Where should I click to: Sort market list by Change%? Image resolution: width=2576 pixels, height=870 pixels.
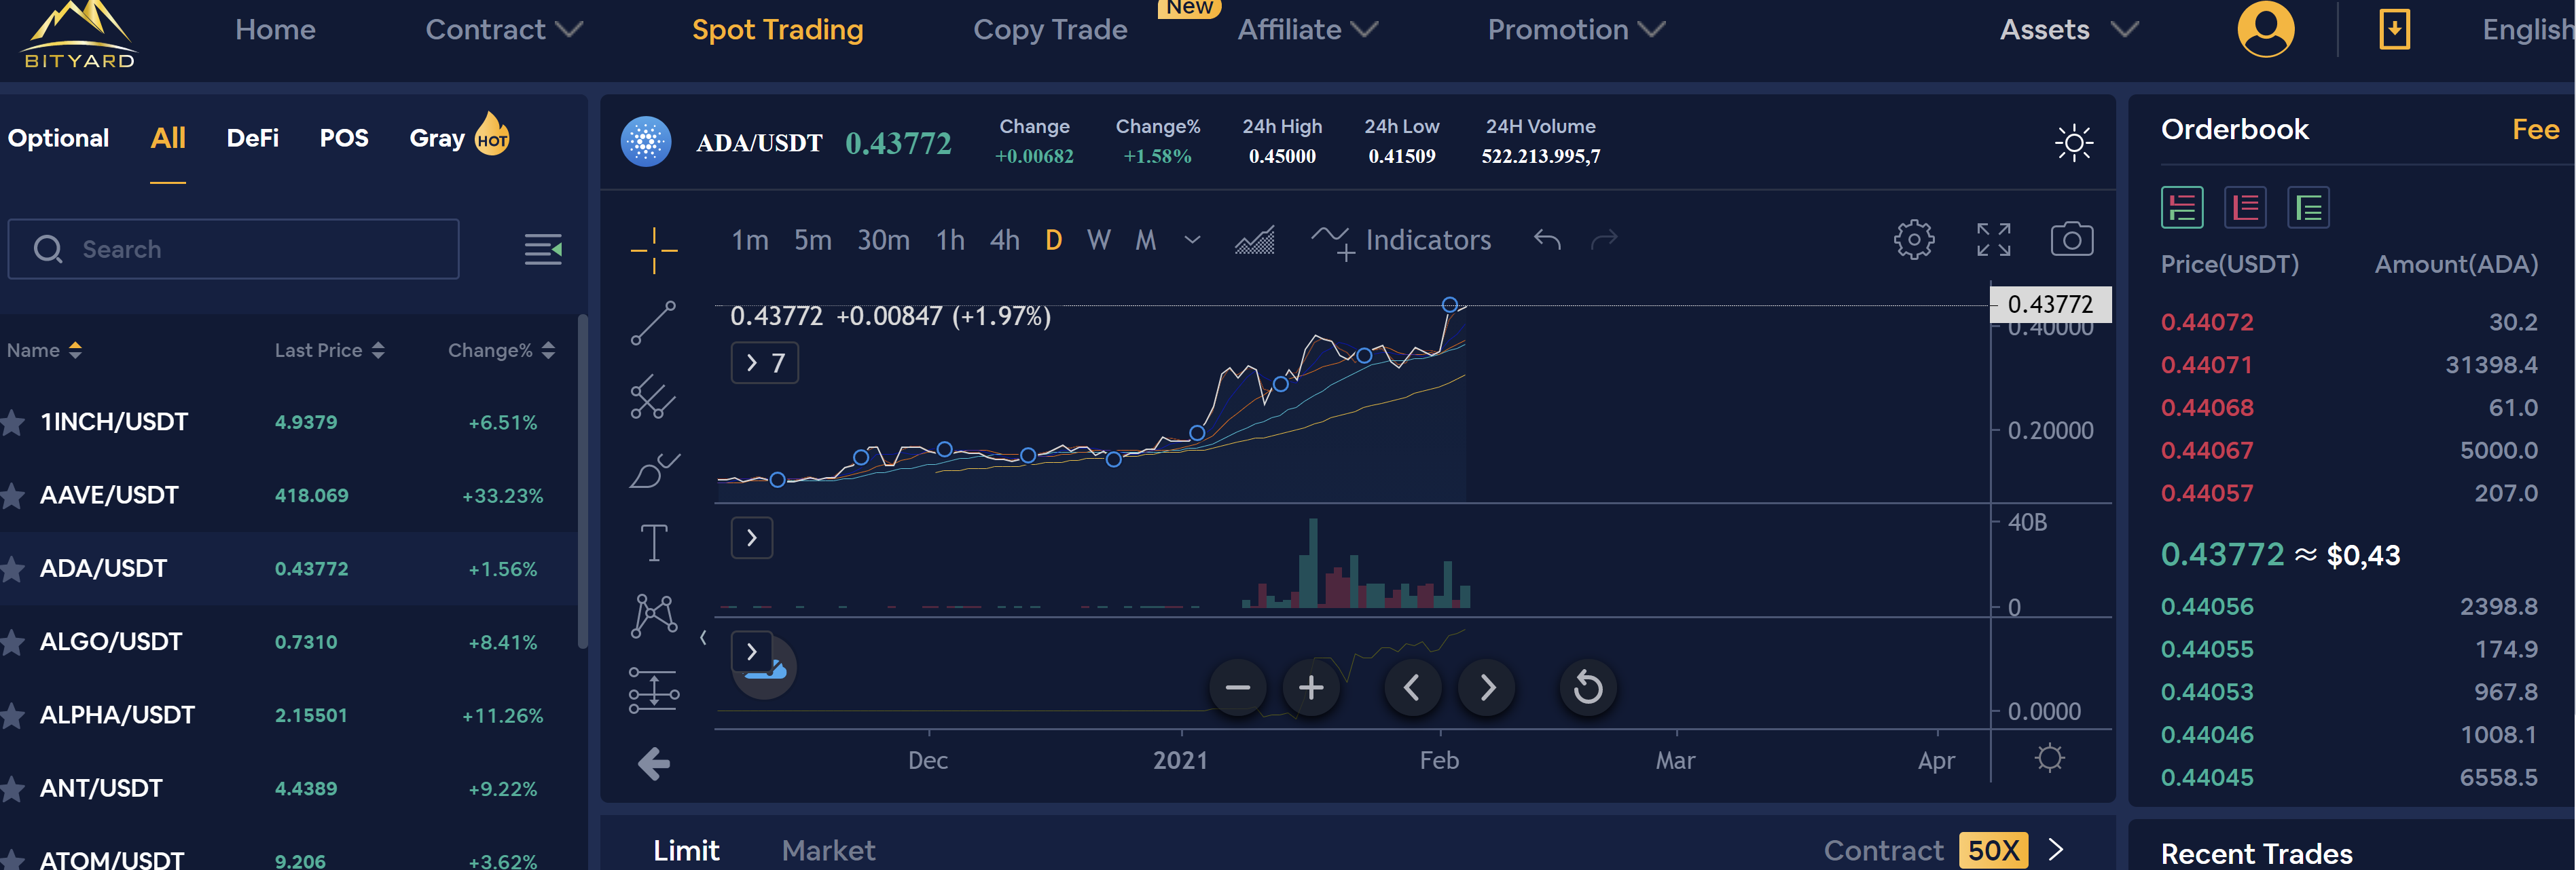tap(501, 351)
